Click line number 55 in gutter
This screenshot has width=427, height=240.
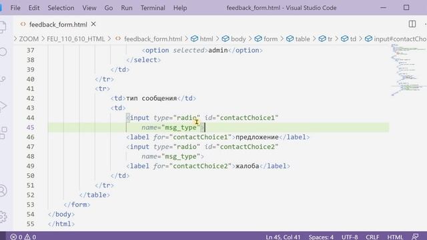pyautogui.click(x=31, y=224)
